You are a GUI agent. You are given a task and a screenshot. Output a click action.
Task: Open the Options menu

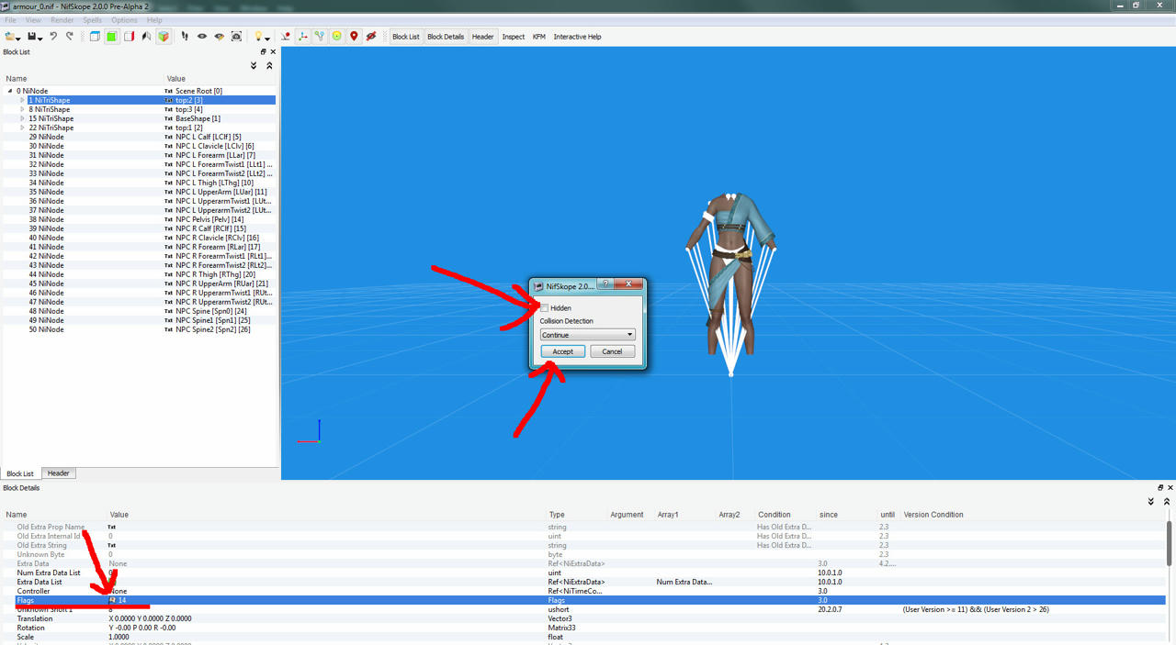[x=125, y=20]
